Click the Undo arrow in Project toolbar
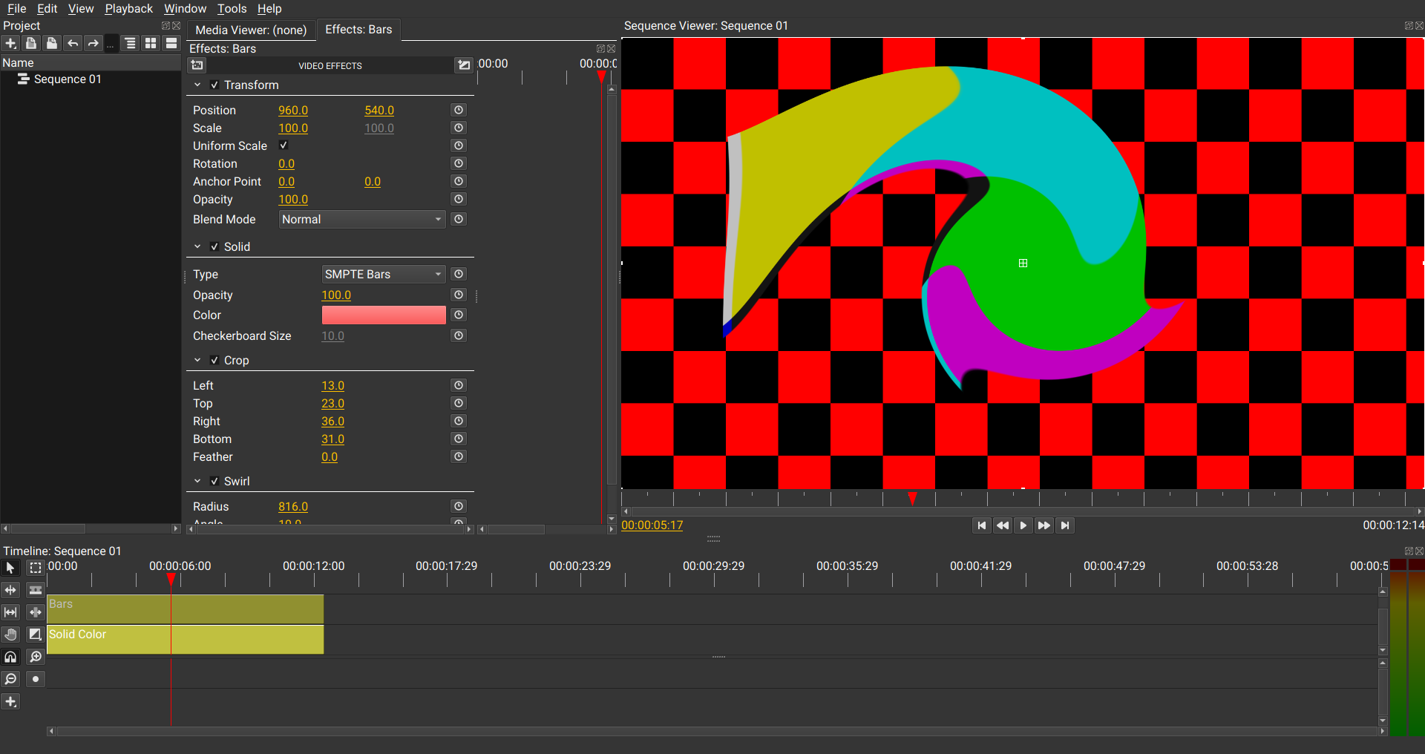 73,43
